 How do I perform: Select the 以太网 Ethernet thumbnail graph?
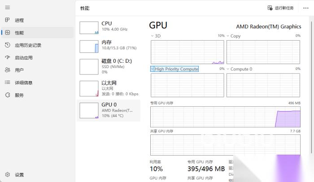point(89,88)
